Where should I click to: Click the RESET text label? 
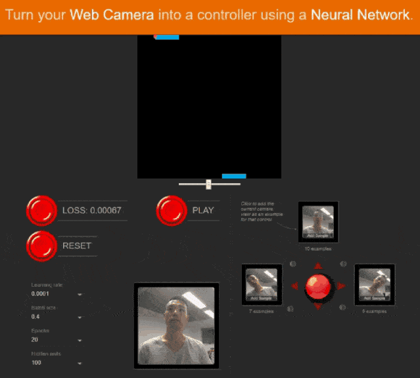click(77, 245)
